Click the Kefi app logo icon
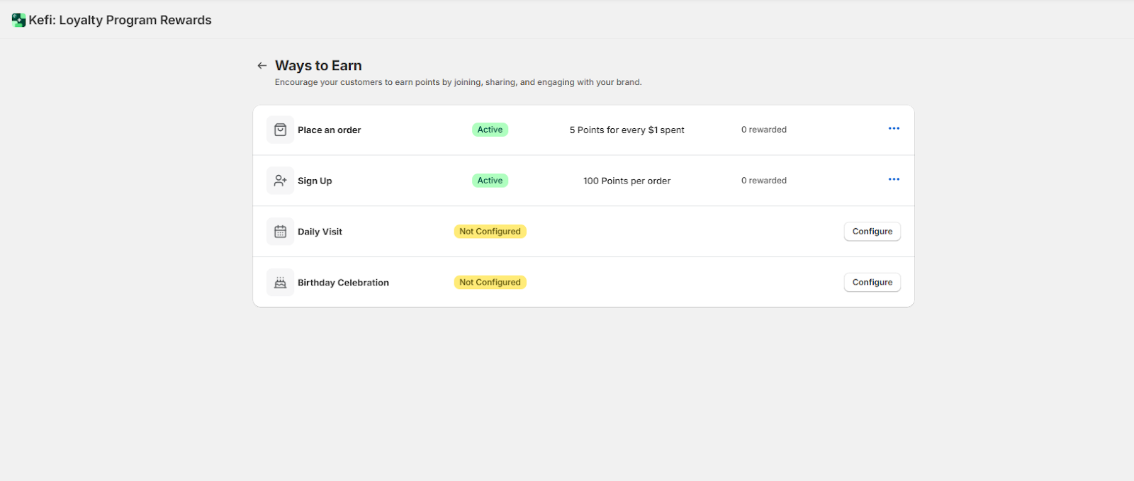The height and width of the screenshot is (481, 1134). [x=19, y=20]
